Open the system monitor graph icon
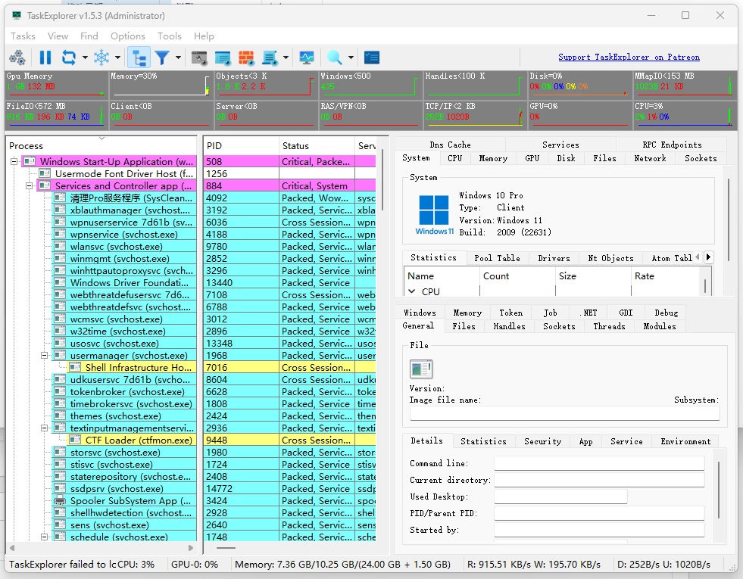The image size is (743, 579). point(307,58)
